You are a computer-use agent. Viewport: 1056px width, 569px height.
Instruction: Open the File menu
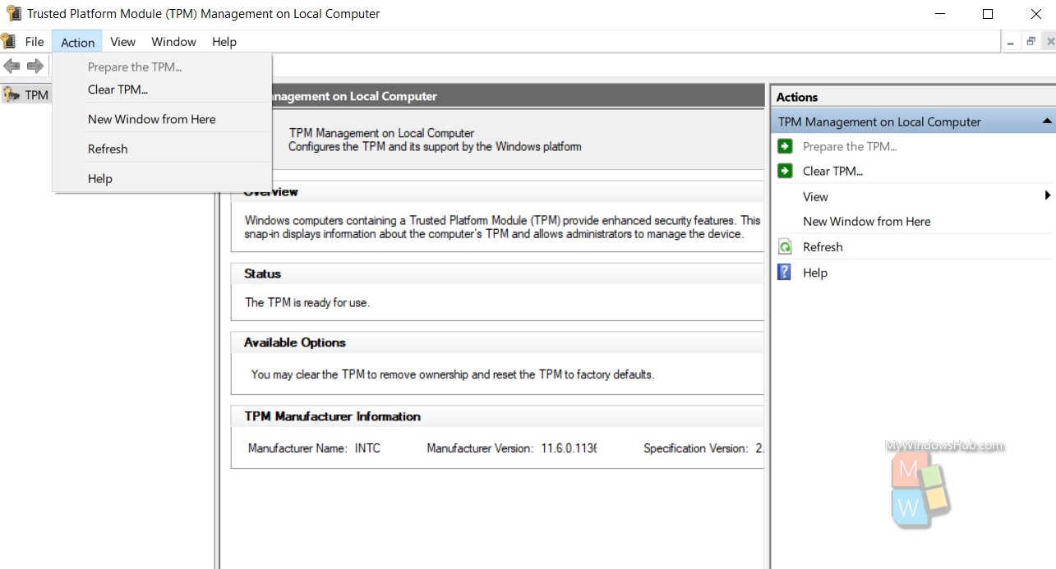pos(35,42)
